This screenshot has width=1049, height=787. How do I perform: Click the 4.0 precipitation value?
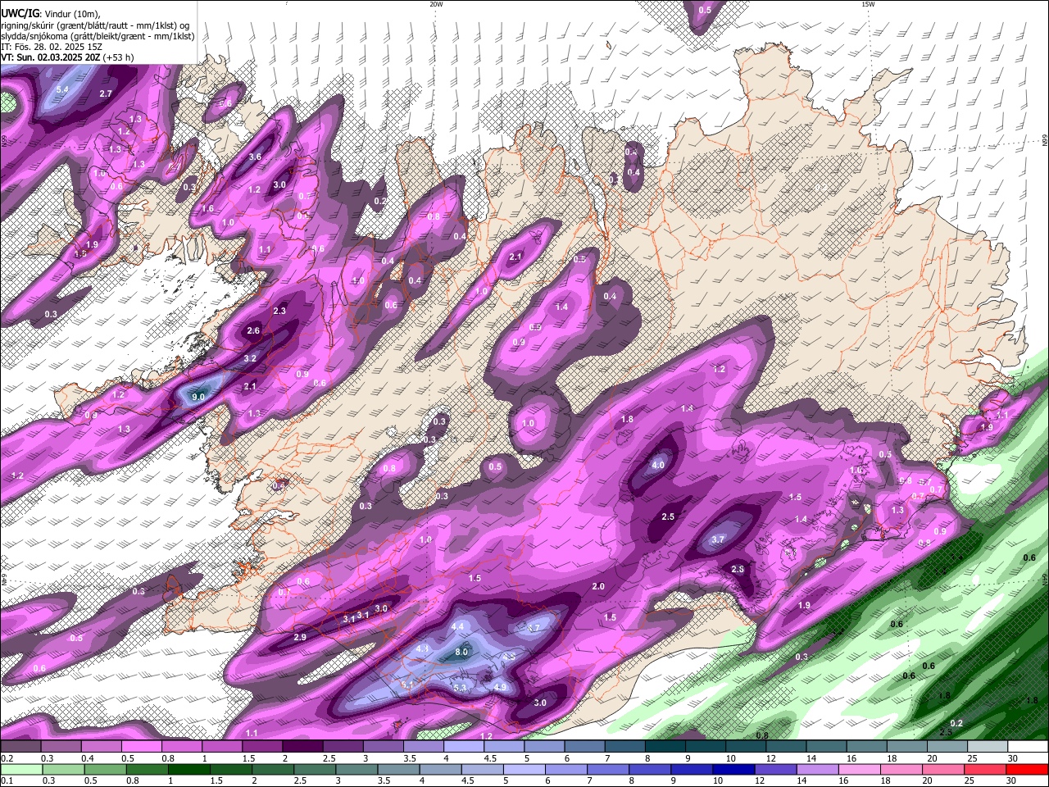click(658, 465)
